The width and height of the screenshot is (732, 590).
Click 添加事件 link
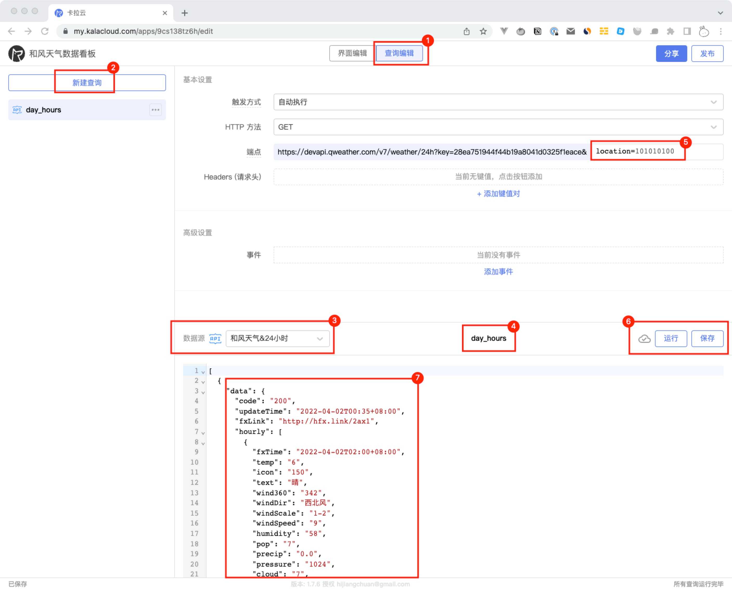point(498,272)
